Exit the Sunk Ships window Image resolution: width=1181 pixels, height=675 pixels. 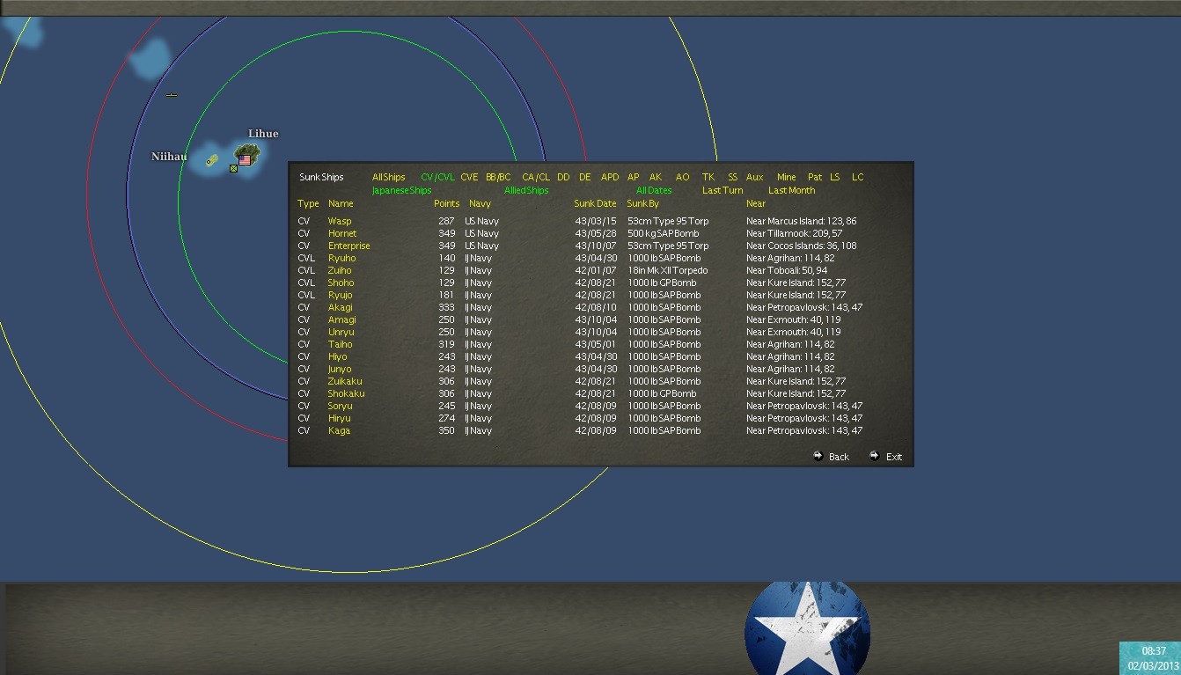click(x=886, y=457)
